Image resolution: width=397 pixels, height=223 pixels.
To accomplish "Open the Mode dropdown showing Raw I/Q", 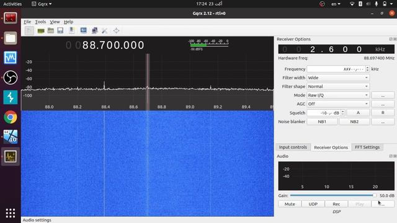I will [x=338, y=95].
